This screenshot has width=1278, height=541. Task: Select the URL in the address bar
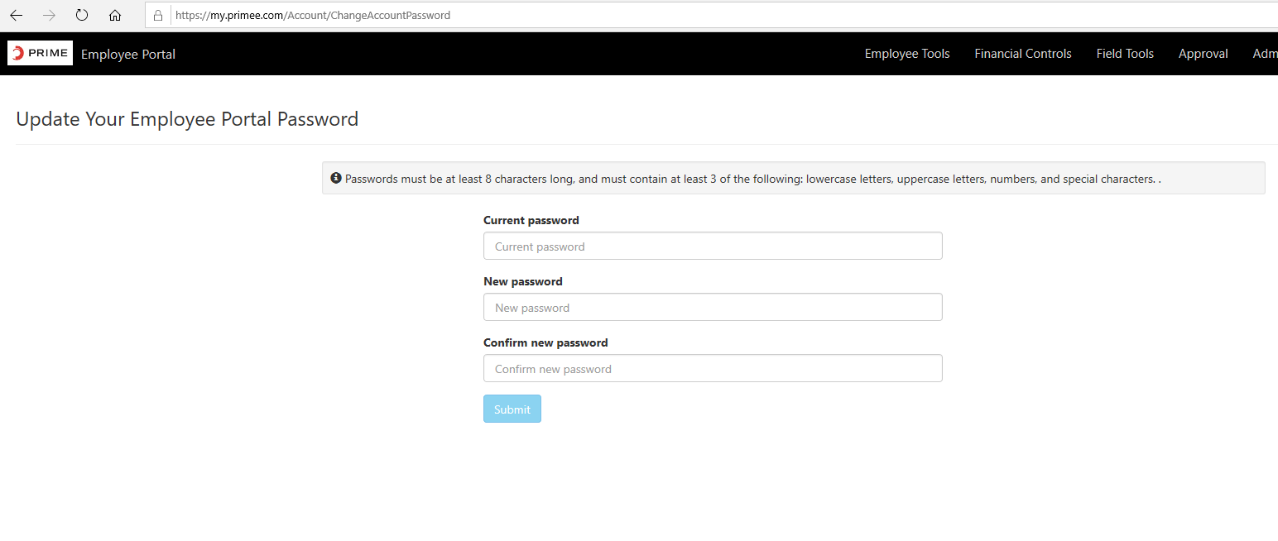point(313,16)
